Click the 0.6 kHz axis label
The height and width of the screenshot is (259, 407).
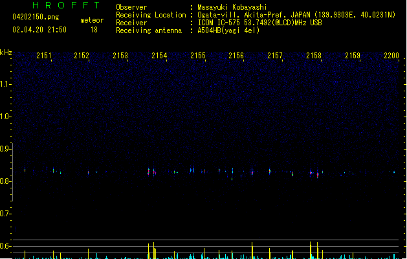point(5,246)
